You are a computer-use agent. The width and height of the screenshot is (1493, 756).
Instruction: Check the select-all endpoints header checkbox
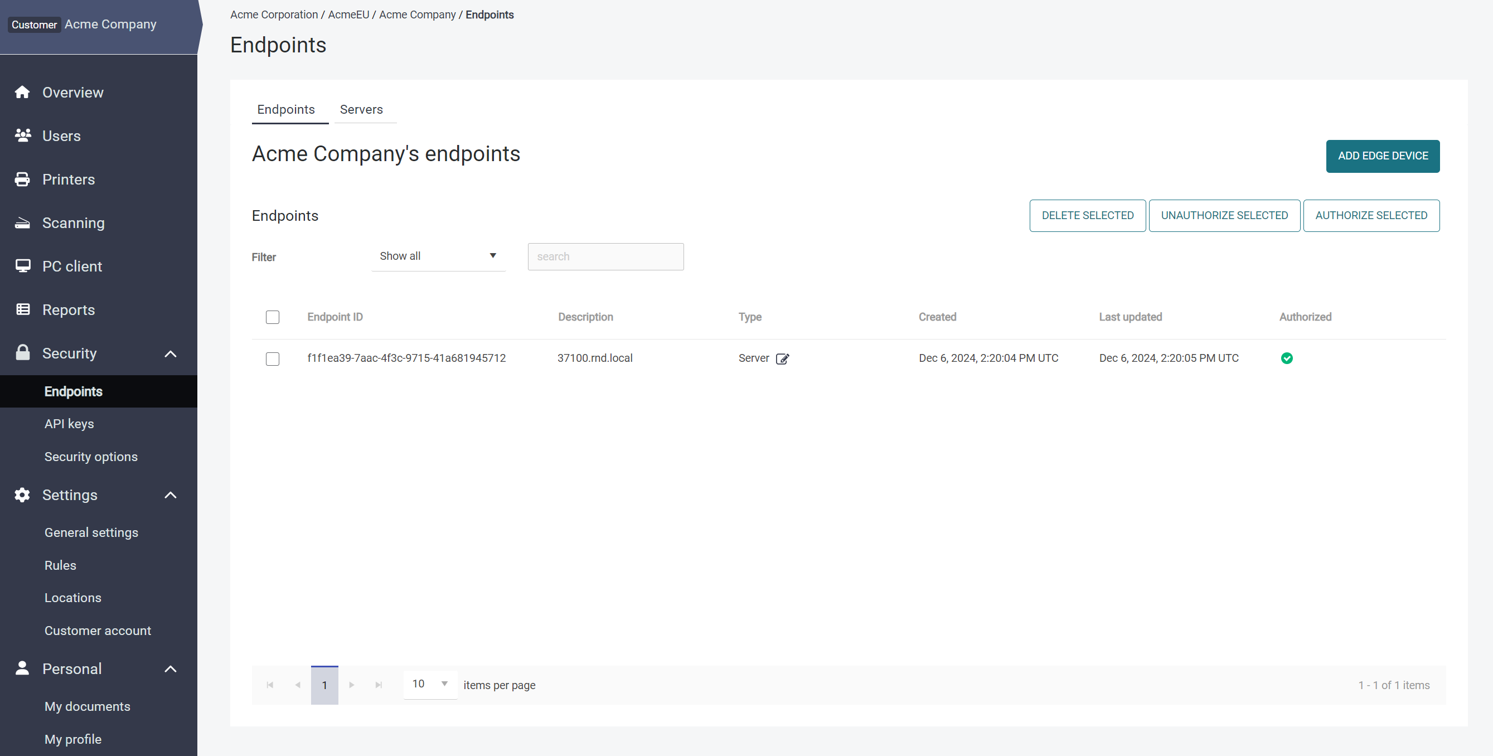pos(273,317)
